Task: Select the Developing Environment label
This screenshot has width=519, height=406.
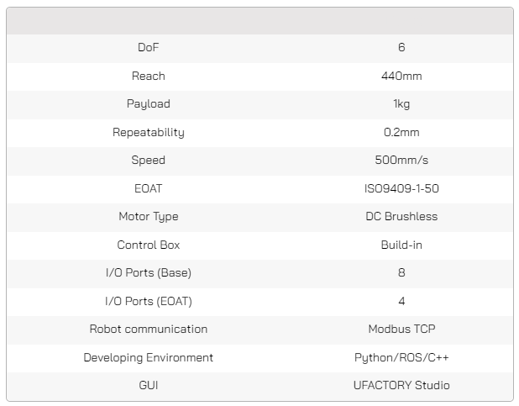Action: [x=148, y=357]
